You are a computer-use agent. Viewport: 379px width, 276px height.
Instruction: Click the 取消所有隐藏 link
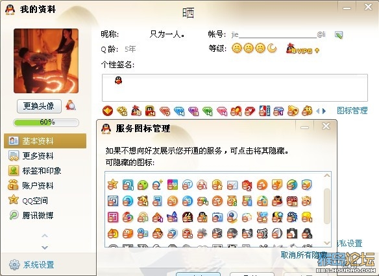304,255
